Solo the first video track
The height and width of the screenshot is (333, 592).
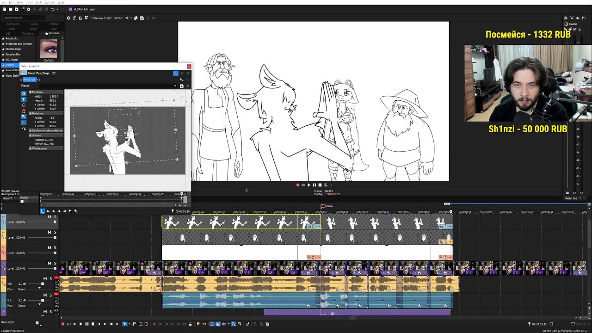pos(55,217)
